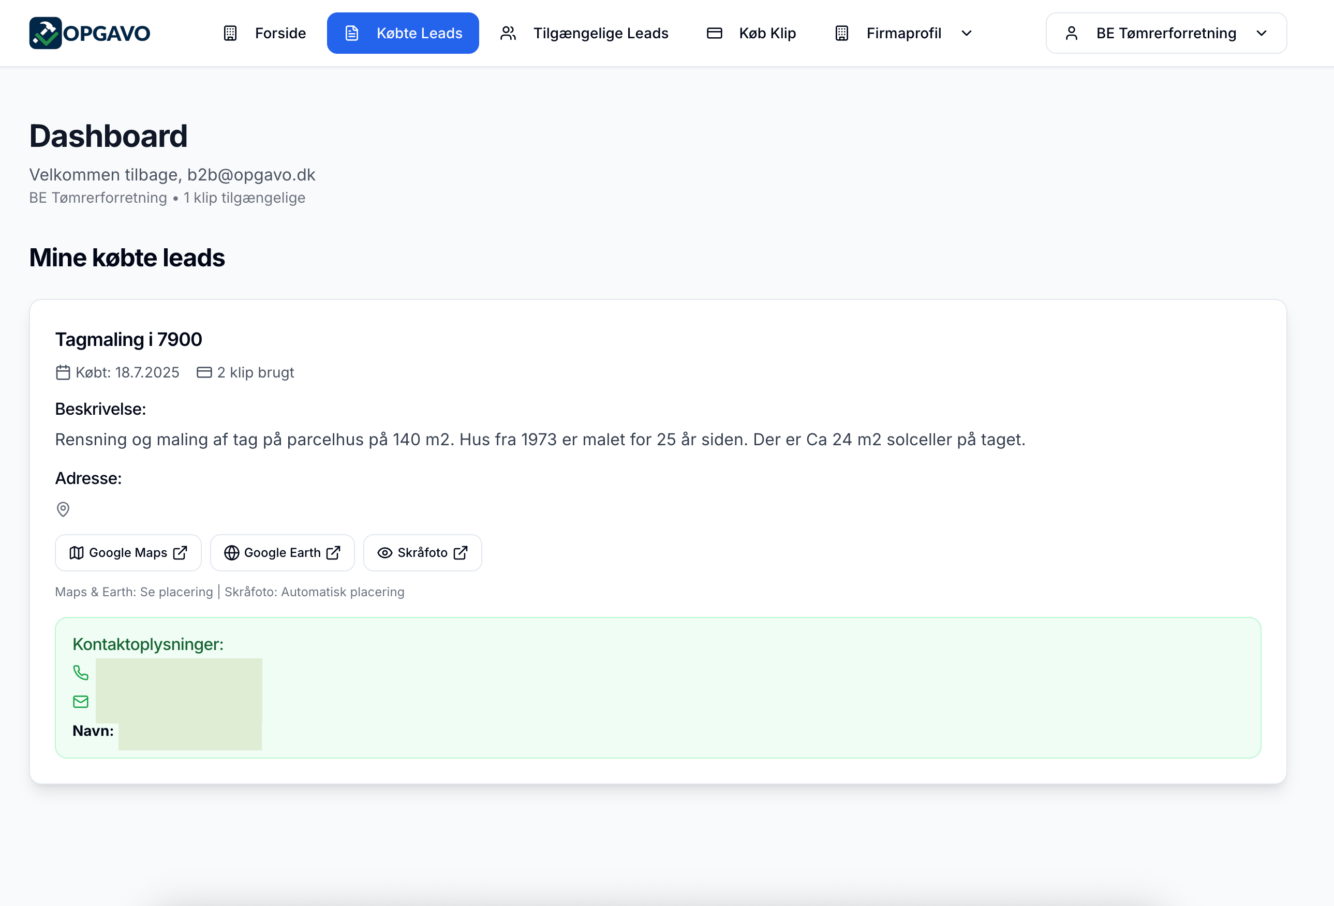Open Google Maps for this lead
1334x906 pixels.
(128, 553)
